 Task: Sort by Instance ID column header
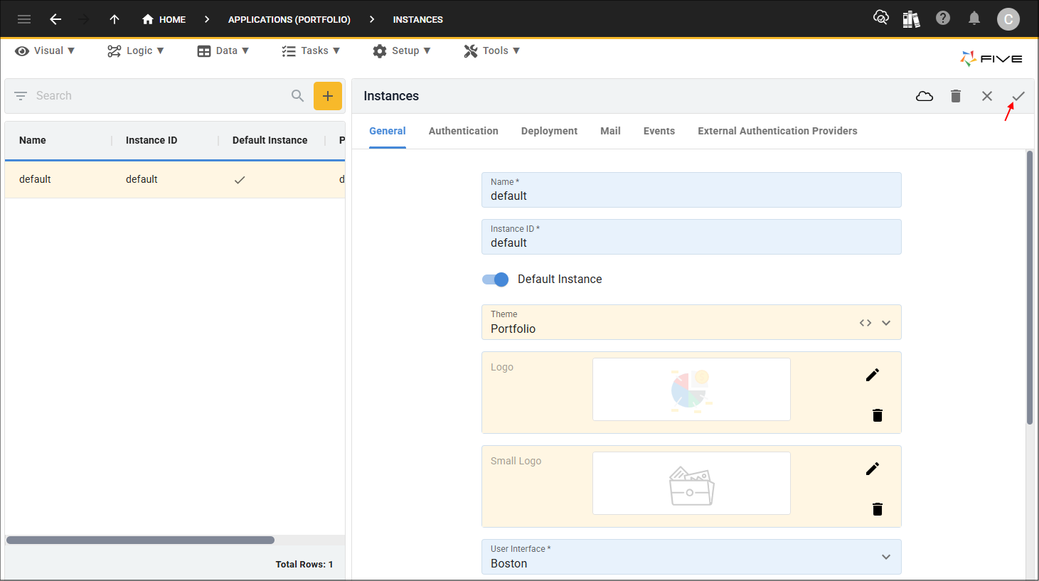[151, 140]
